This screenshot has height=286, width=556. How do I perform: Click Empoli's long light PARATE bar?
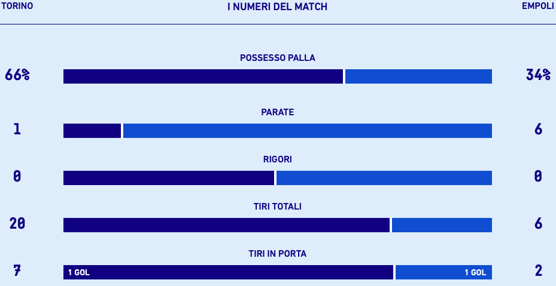[308, 131]
